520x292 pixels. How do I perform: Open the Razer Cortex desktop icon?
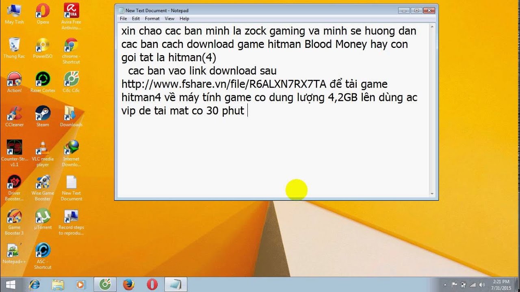pyautogui.click(x=43, y=82)
